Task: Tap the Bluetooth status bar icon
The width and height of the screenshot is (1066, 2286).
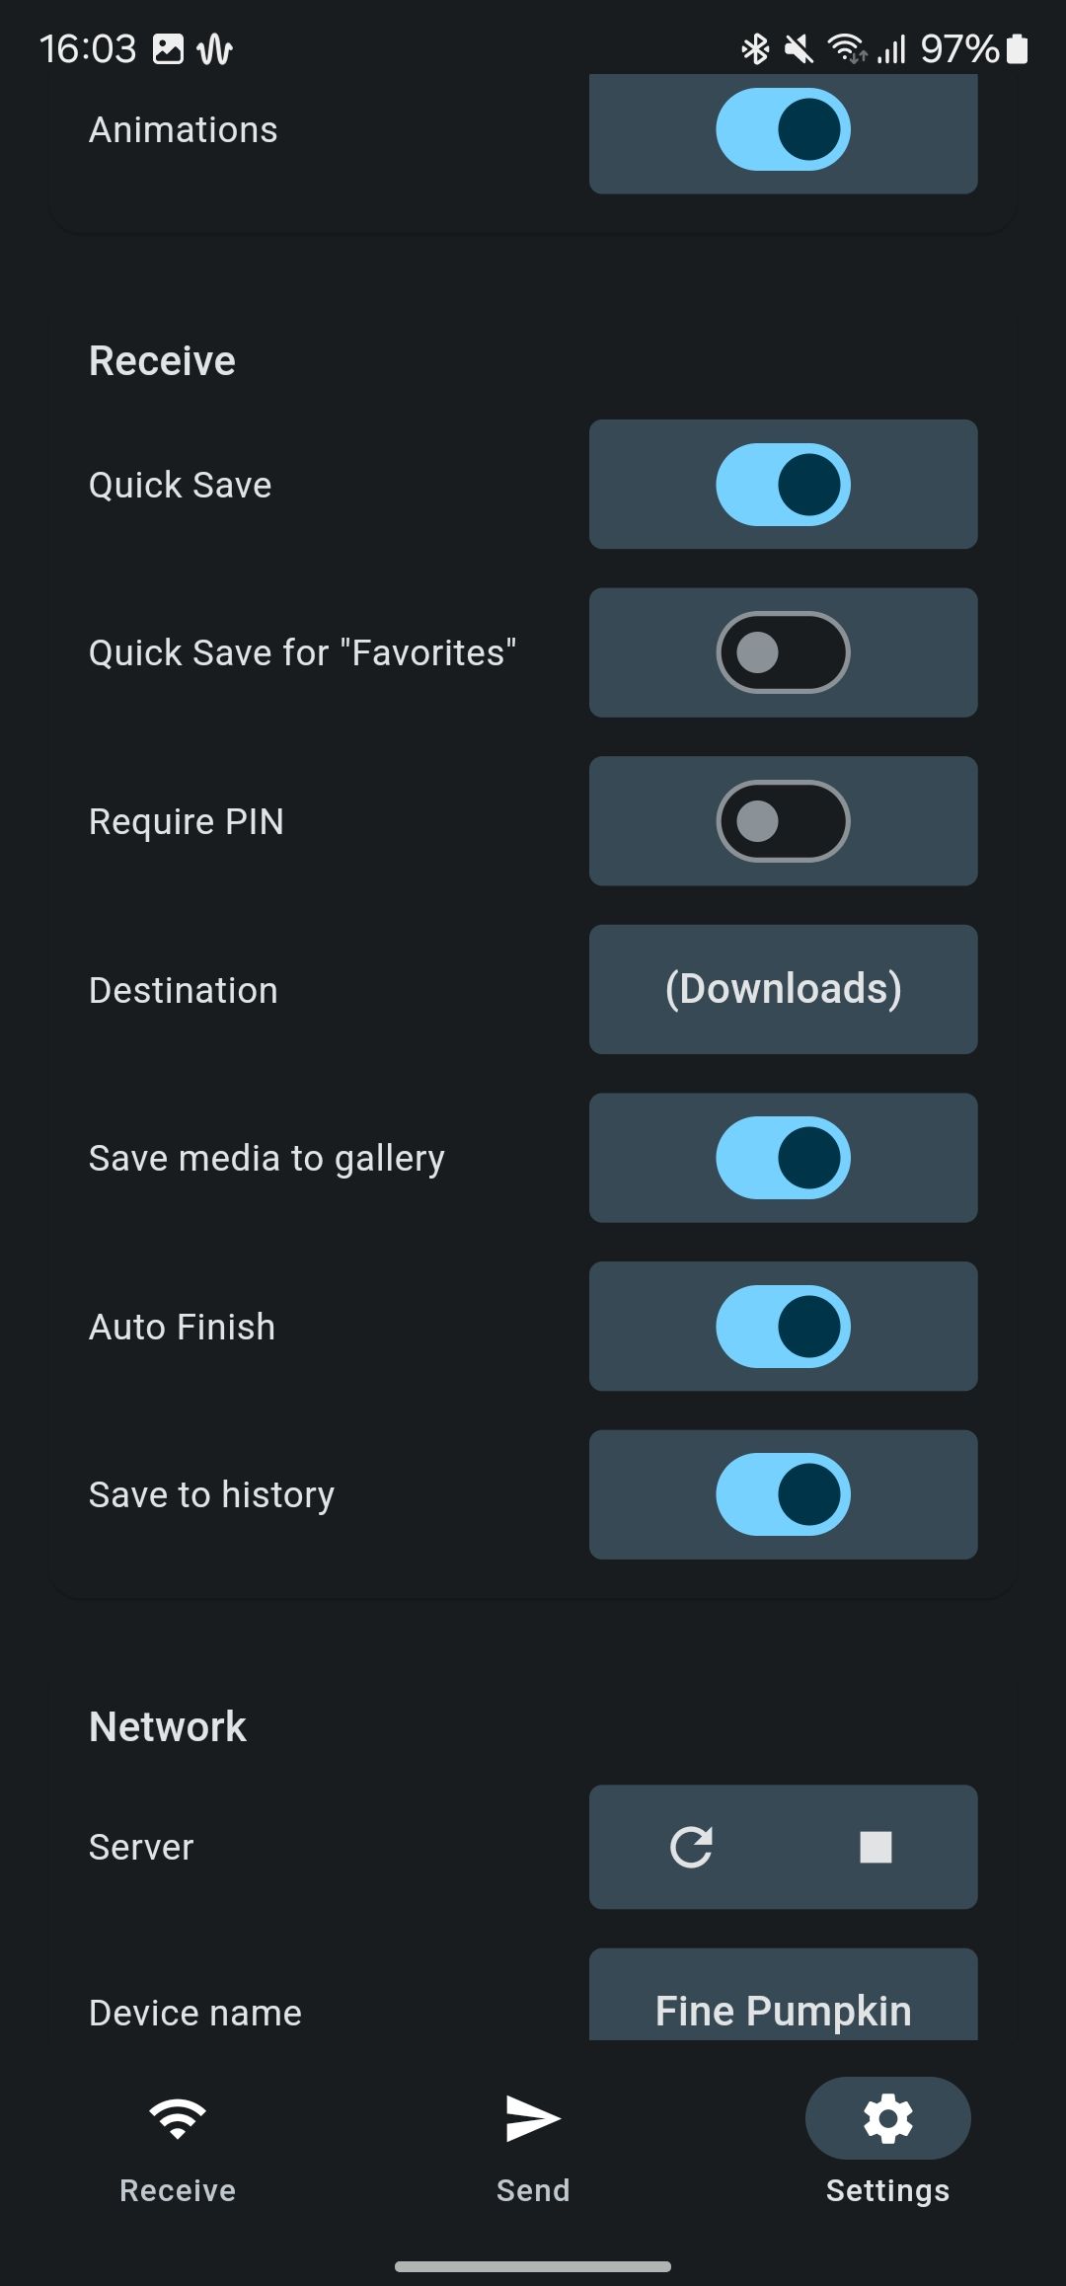Action: 756,48
